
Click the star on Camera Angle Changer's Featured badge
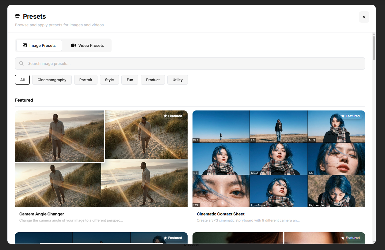(x=166, y=116)
